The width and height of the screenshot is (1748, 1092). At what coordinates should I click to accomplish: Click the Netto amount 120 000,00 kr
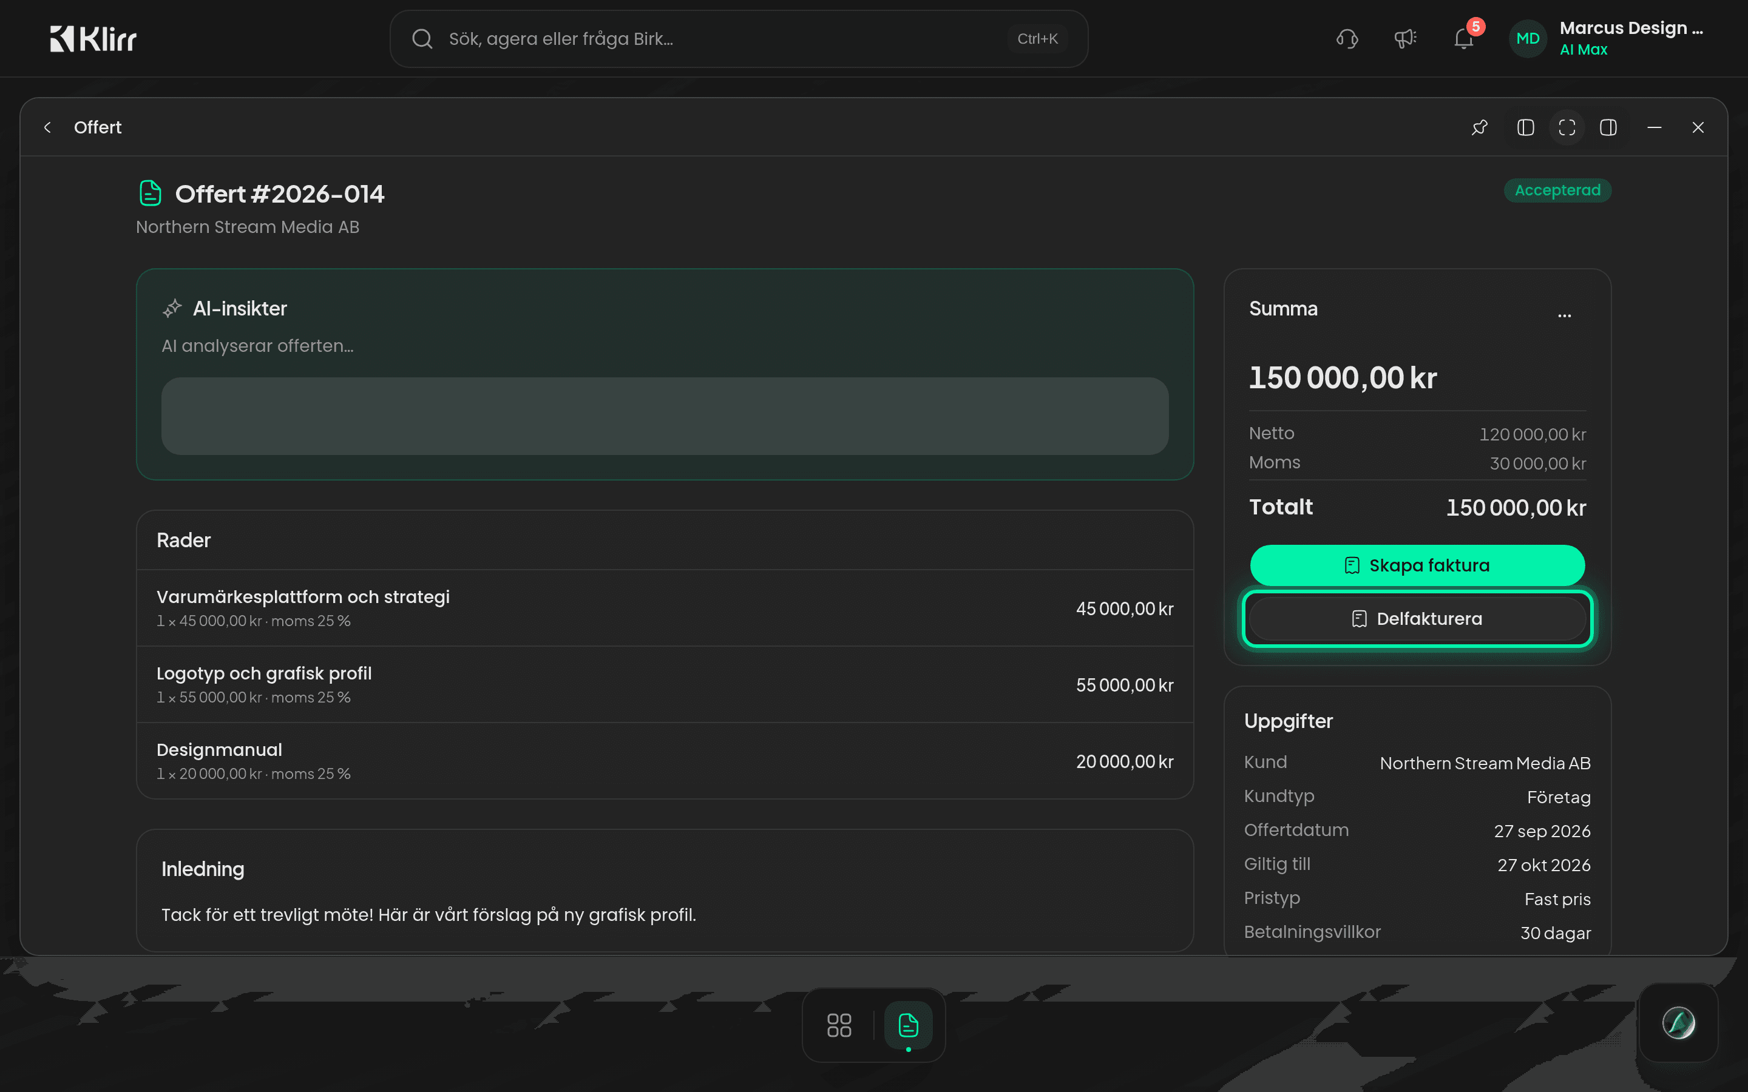[1532, 435]
